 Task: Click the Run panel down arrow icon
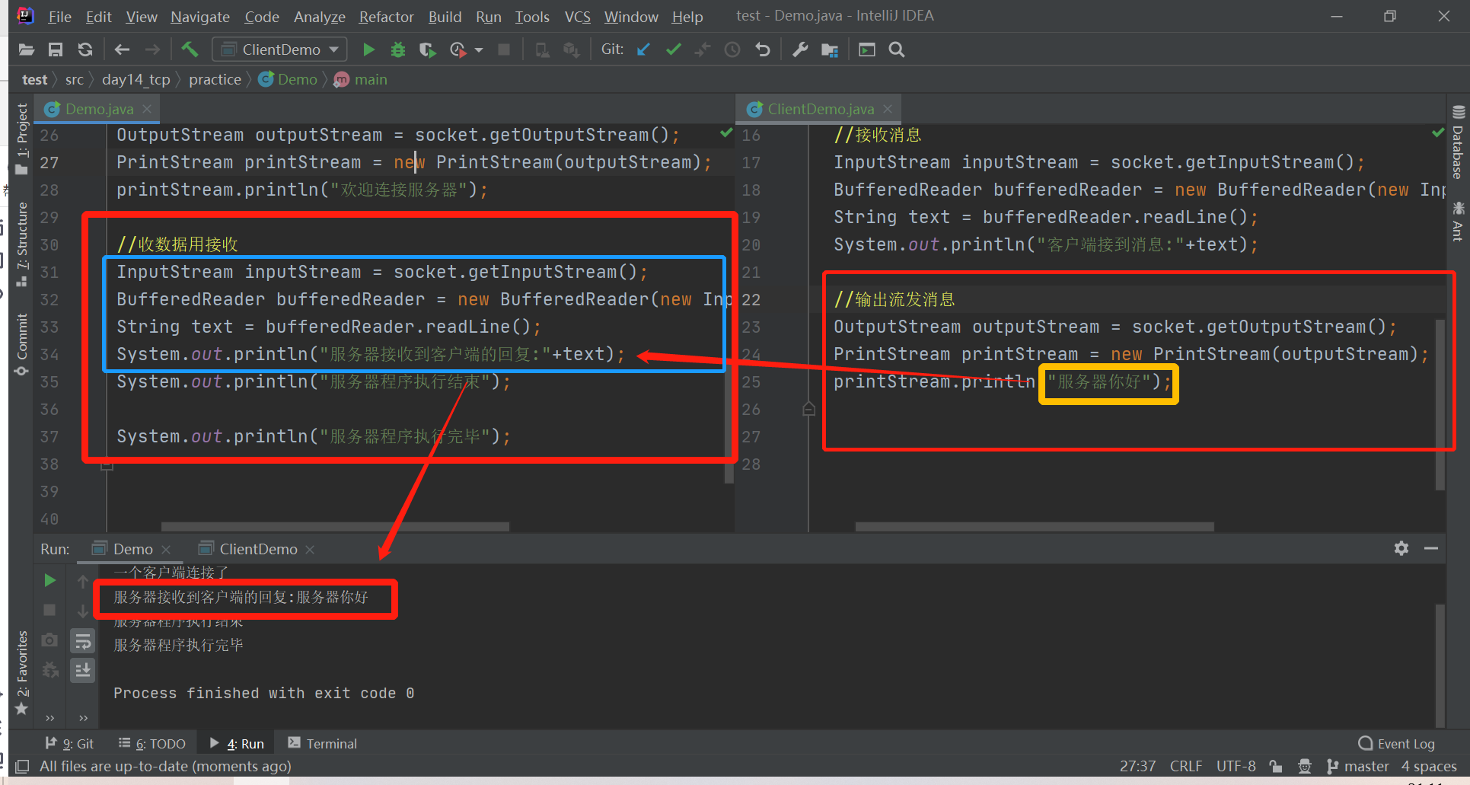pyautogui.click(x=83, y=611)
